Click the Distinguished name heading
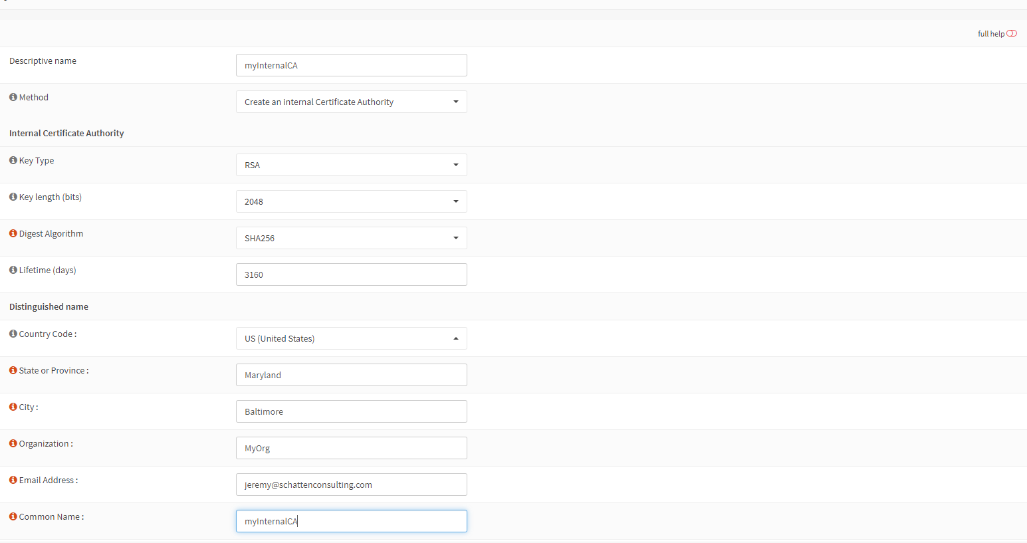The image size is (1027, 543). click(x=49, y=306)
